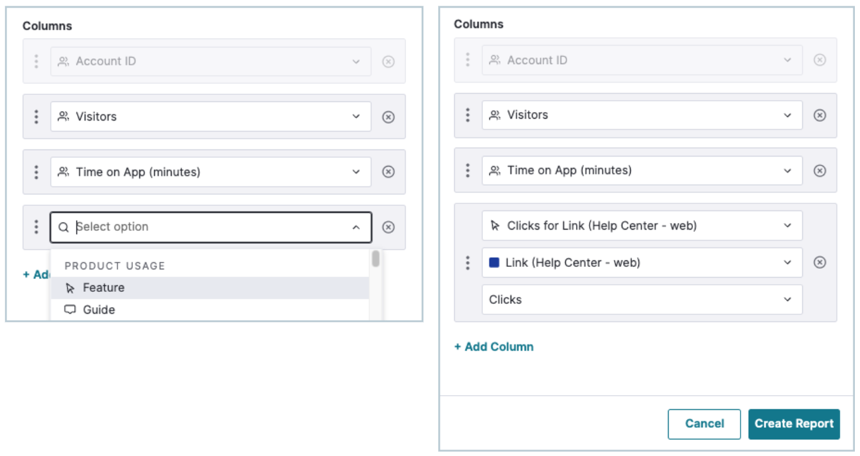Open Account ID dropdown in left panel
Image resolution: width=860 pixels, height=456 pixels.
211,62
